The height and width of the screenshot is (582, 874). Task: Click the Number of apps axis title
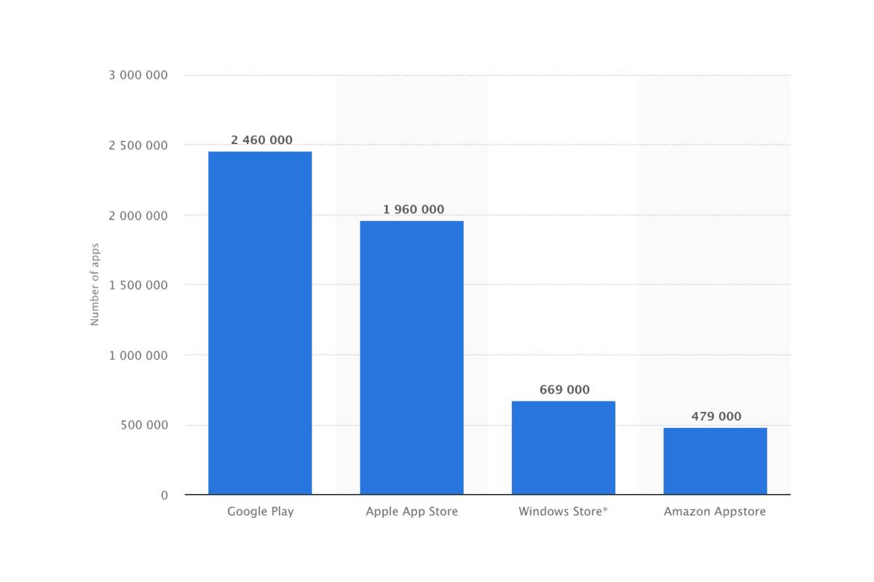pos(95,285)
